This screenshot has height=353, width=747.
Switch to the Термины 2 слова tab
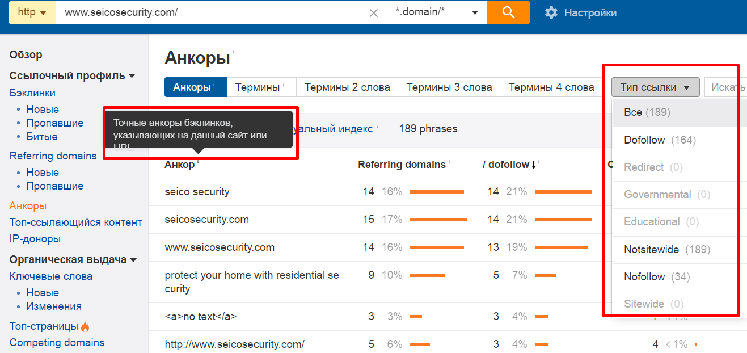point(347,87)
